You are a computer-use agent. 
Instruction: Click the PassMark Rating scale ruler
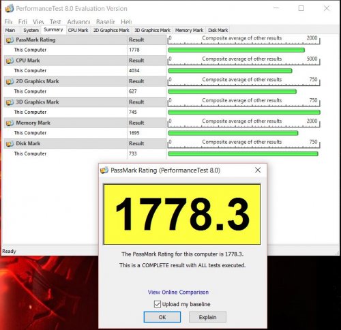[x=244, y=40]
